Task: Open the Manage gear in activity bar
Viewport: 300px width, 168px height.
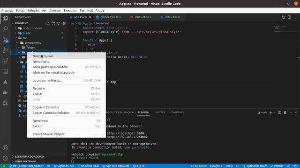Action: click(5, 158)
